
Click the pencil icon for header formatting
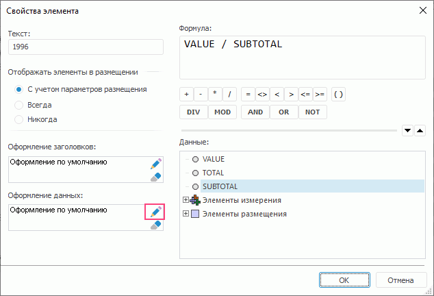(x=156, y=164)
